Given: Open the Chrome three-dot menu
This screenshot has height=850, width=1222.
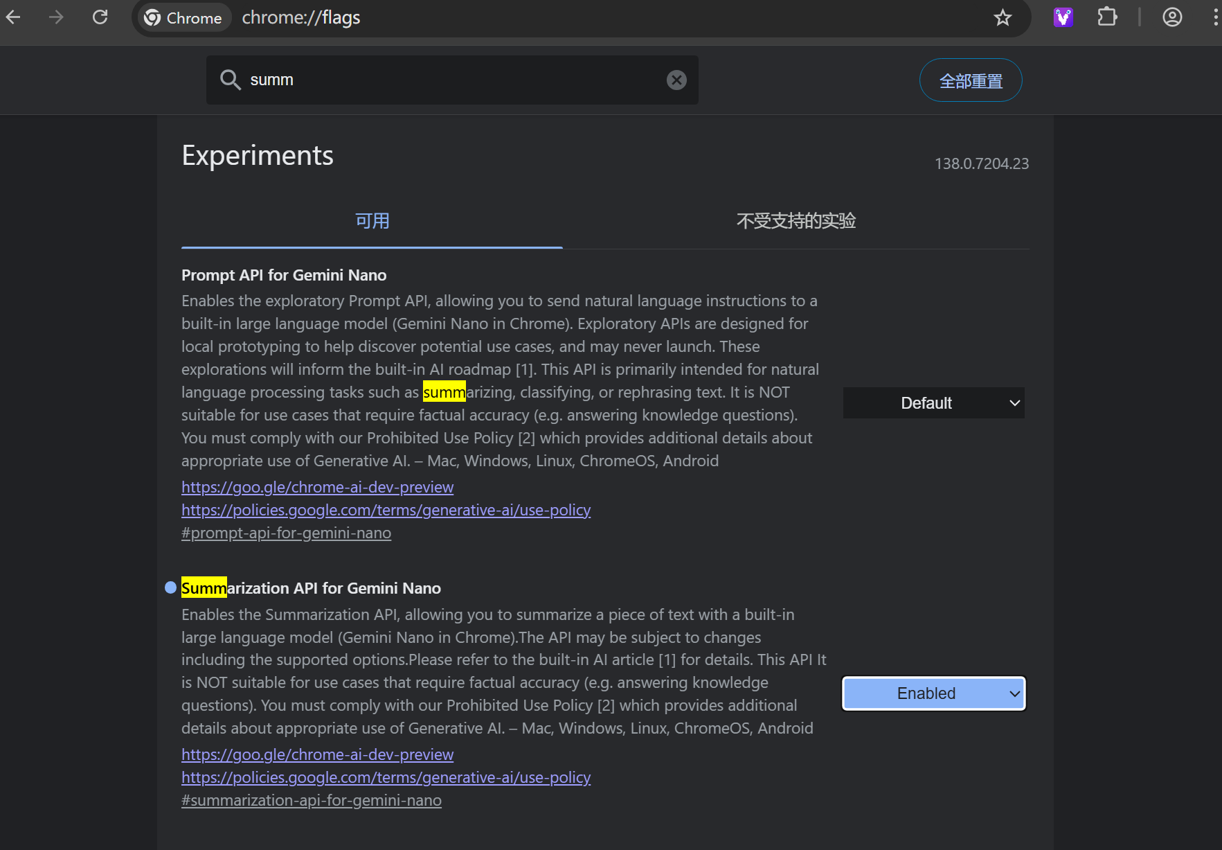Looking at the screenshot, I should (1215, 17).
